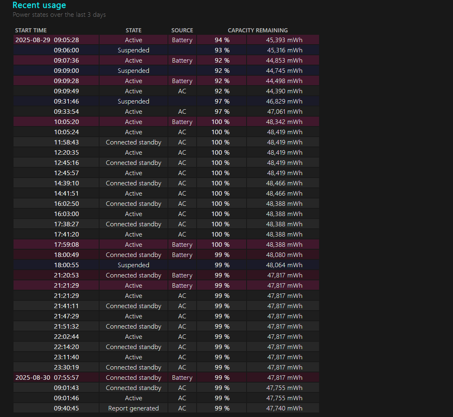Click the 16:02:50 start time
The height and width of the screenshot is (417, 453).
tap(66, 204)
